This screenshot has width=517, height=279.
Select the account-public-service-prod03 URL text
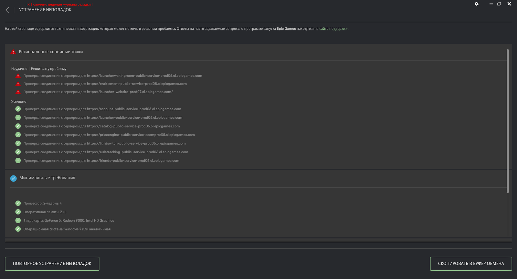[134, 109]
